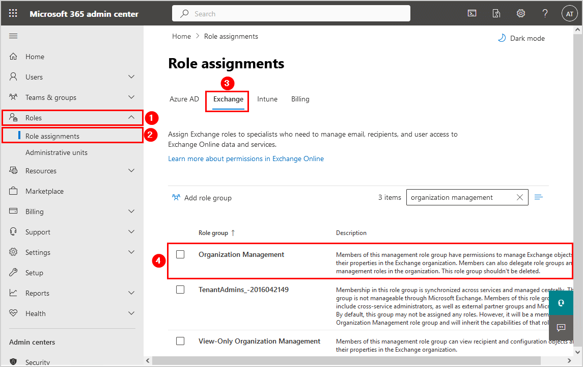Click the Health heart icon
Image resolution: width=583 pixels, height=367 pixels.
click(x=13, y=313)
